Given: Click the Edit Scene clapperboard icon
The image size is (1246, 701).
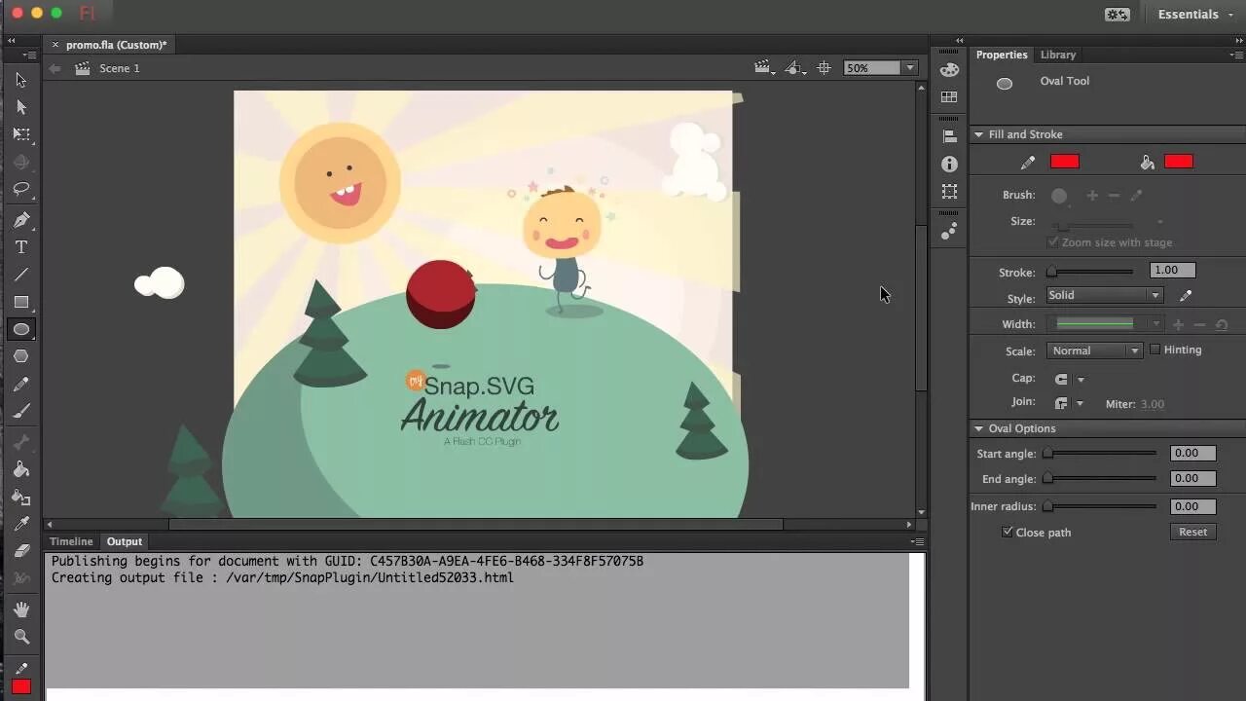Looking at the screenshot, I should coord(765,68).
